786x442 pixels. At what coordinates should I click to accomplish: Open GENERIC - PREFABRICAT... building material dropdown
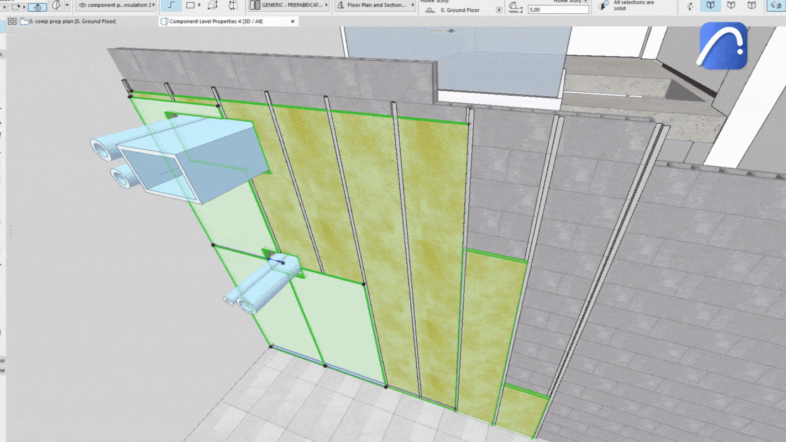(289, 5)
